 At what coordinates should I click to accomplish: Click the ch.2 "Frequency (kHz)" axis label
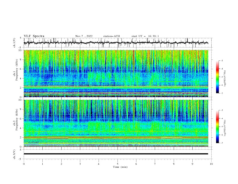[x=17, y=119]
